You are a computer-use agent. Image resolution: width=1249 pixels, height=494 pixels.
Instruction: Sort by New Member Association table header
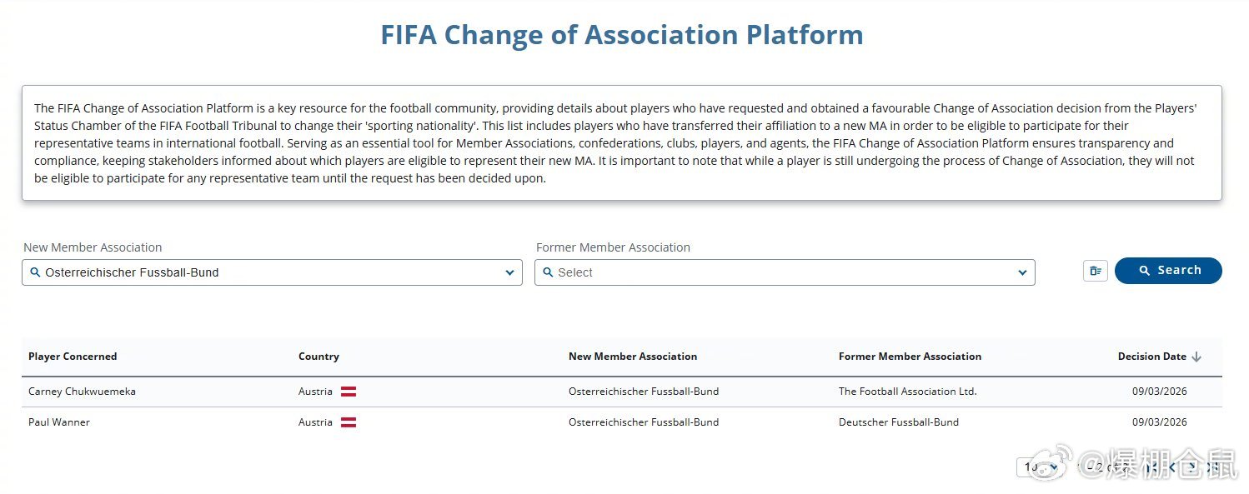pos(632,357)
